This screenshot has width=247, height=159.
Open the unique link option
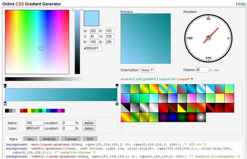pyautogui.click(x=167, y=79)
